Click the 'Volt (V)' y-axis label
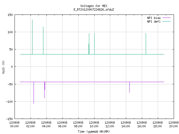 coord(3,67)
